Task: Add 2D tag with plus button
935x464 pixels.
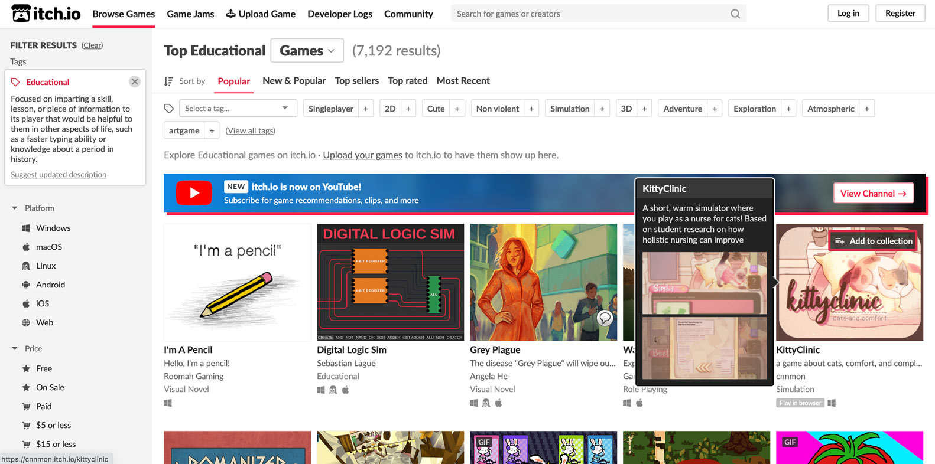Action: point(408,109)
